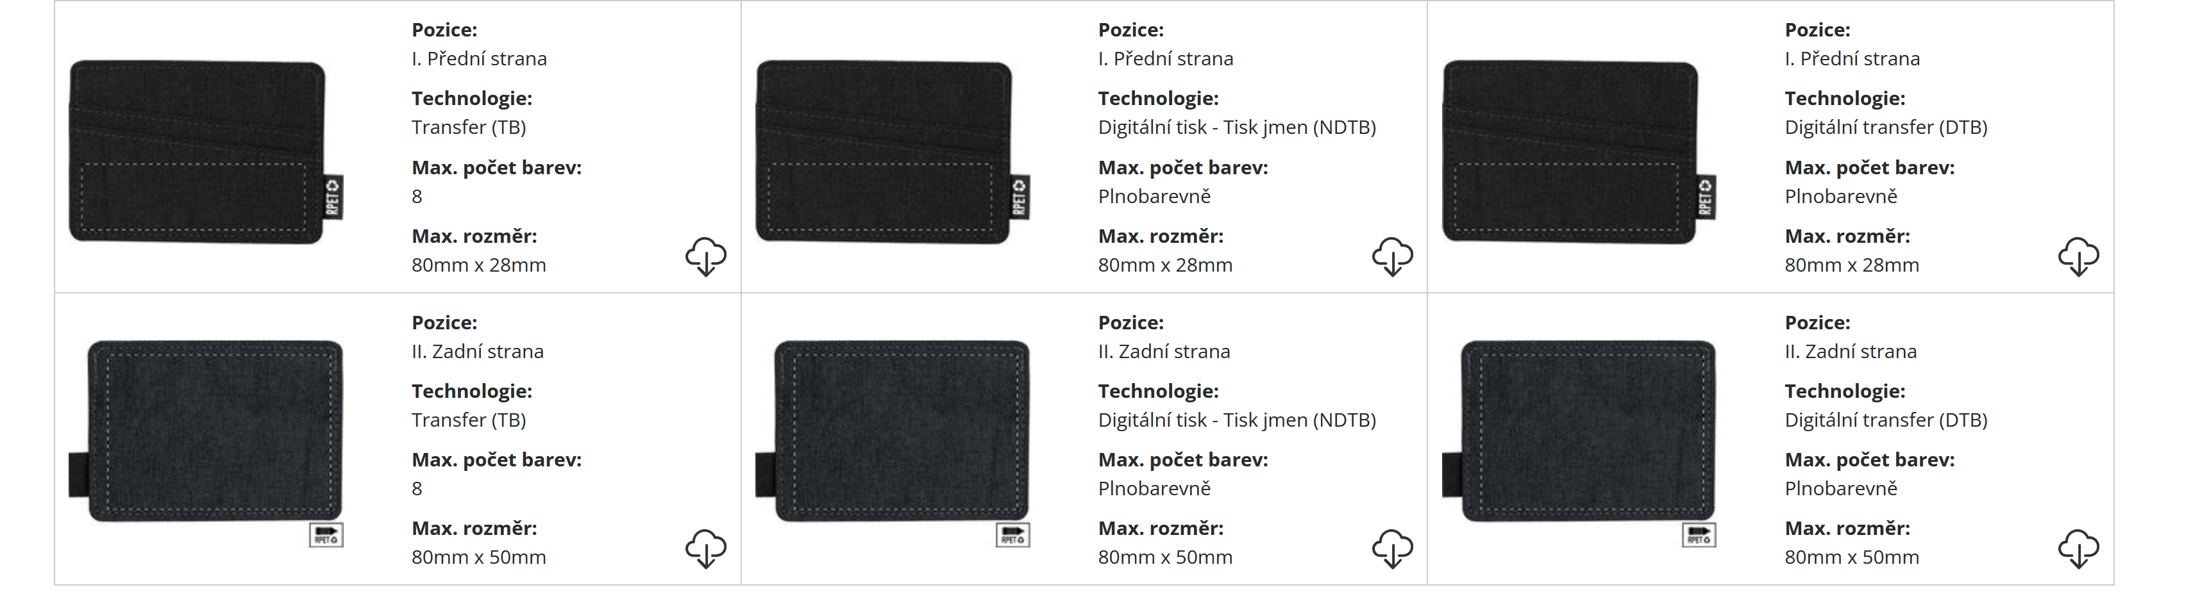Screen dimensions: 2209x608
Task: Click '80mm x 28mm' size in the Digitální transfer (DTB) card
Action: pyautogui.click(x=1851, y=265)
